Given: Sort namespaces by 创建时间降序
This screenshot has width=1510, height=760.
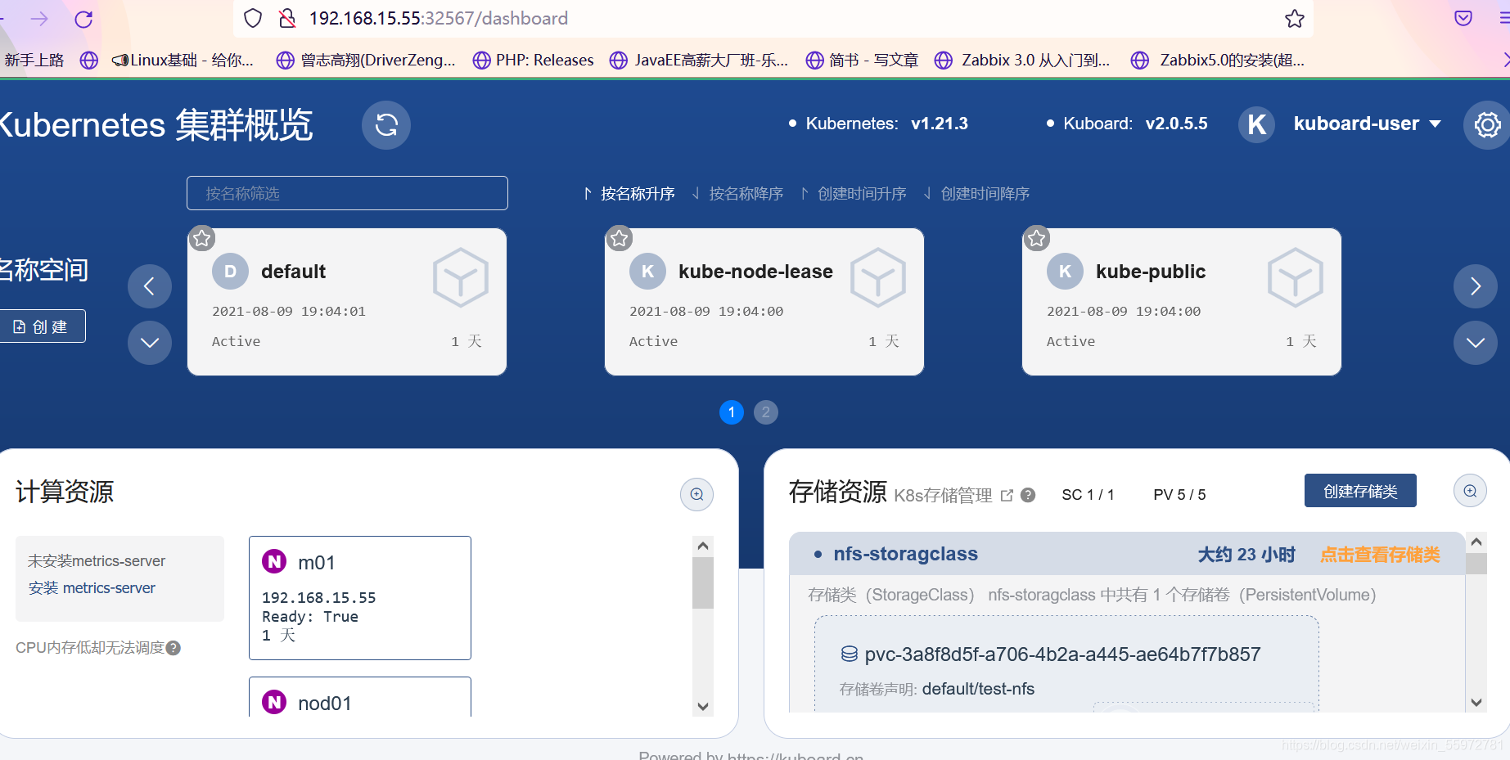Looking at the screenshot, I should tap(976, 194).
